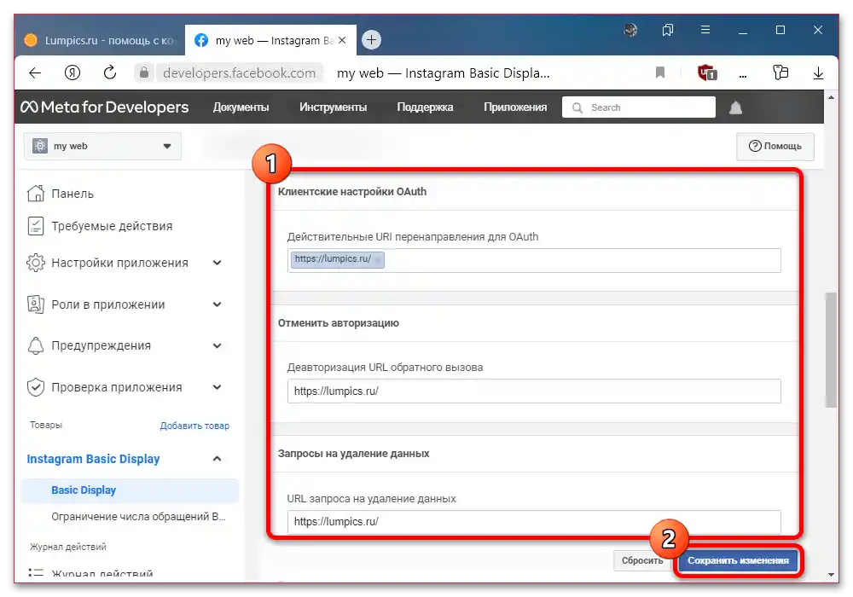The width and height of the screenshot is (853, 597).
Task: Open the Документы menu
Action: (241, 107)
